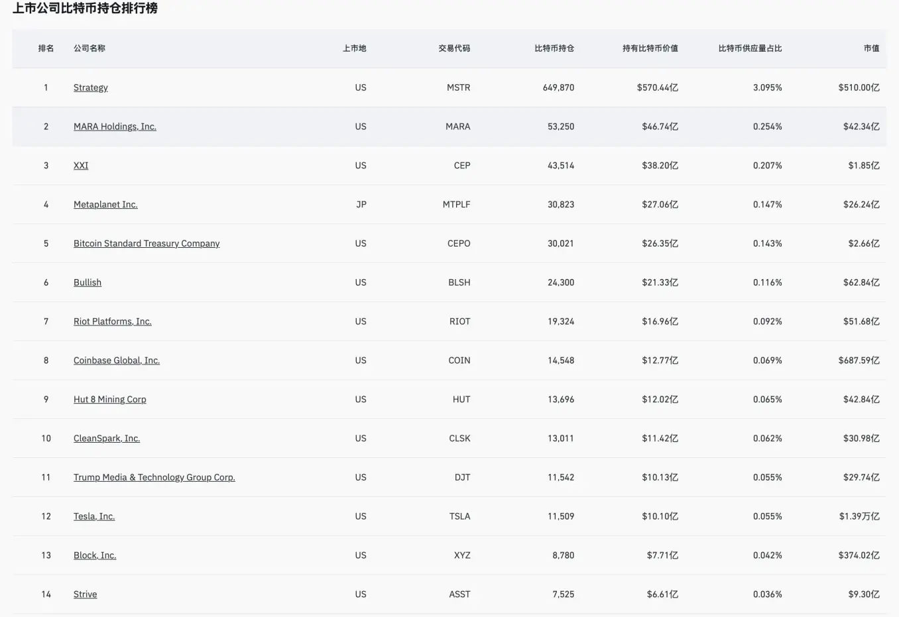Click the $26.35亿 bitcoin value cell
Viewport: 899px width, 617px height.
660,243
